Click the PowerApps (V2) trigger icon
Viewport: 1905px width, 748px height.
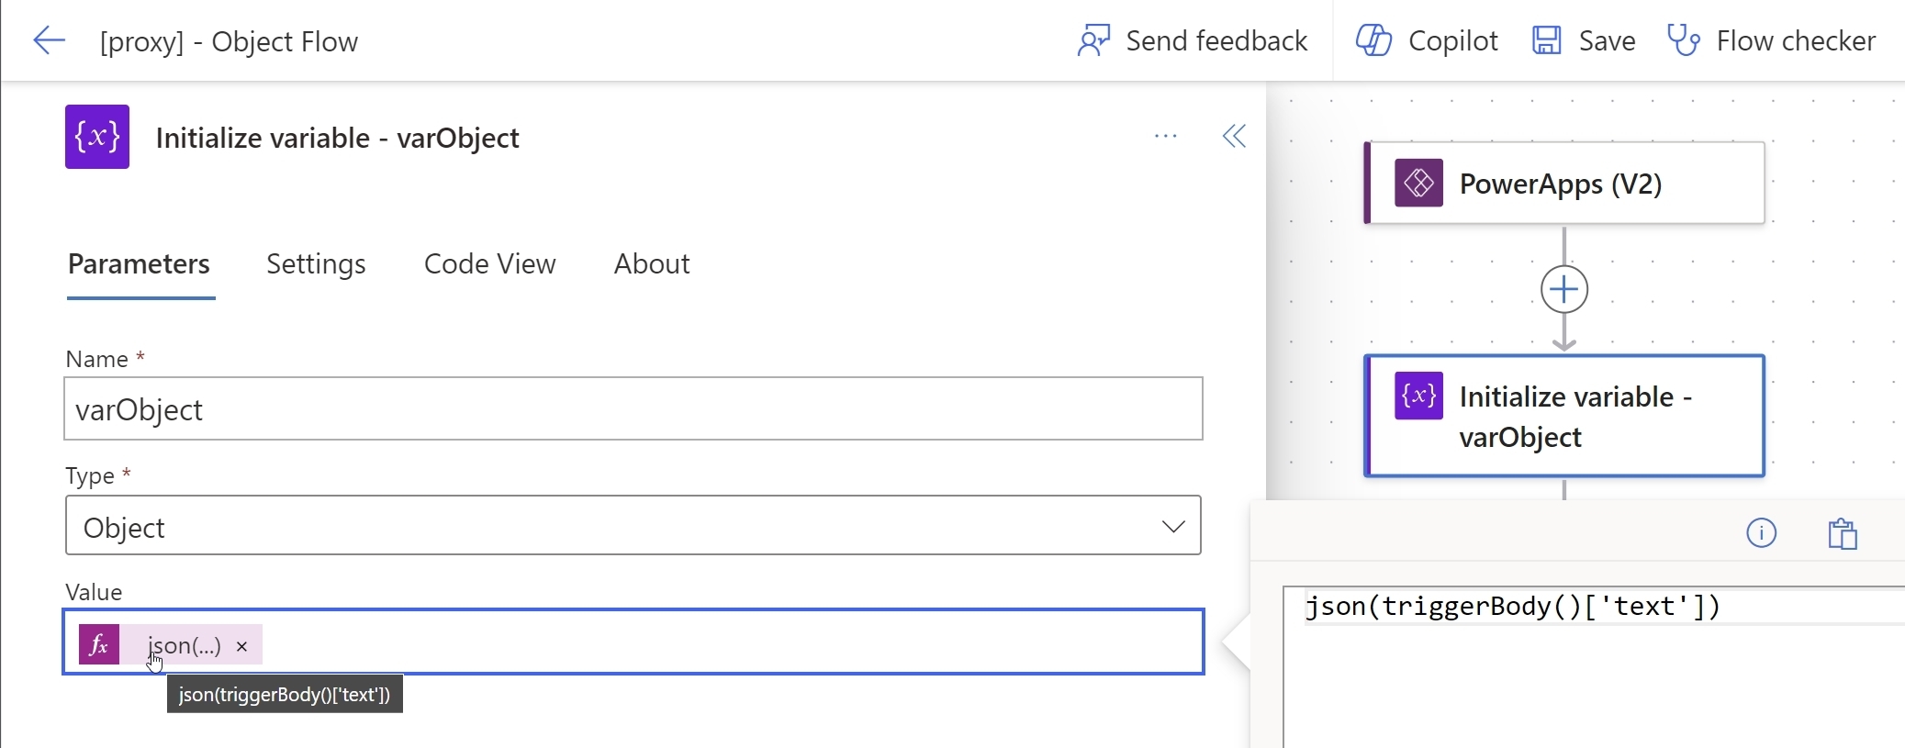(1418, 184)
